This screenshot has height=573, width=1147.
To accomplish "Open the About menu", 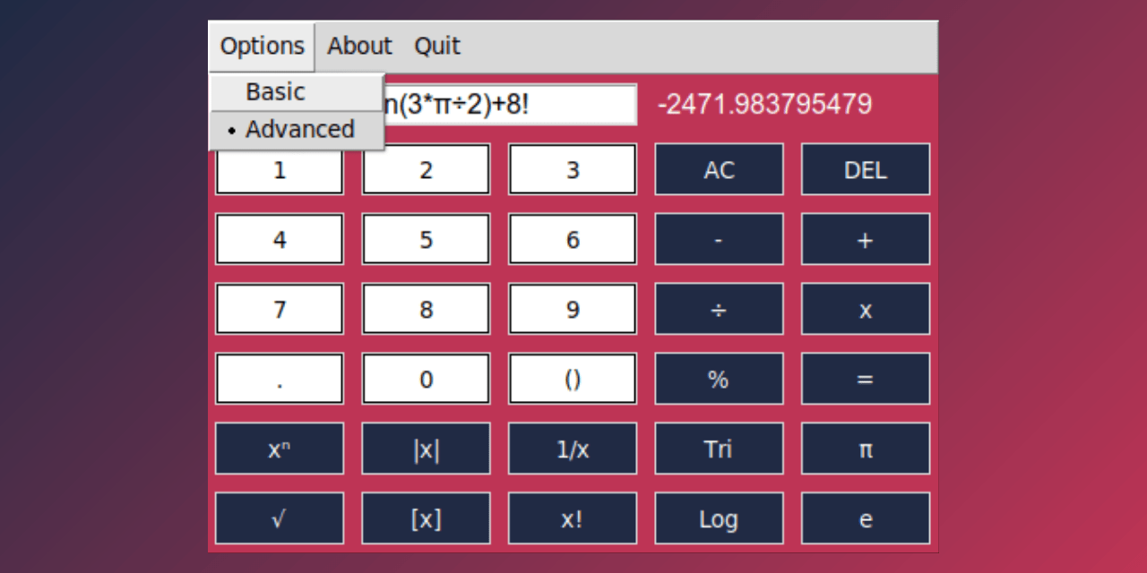I will 358,46.
